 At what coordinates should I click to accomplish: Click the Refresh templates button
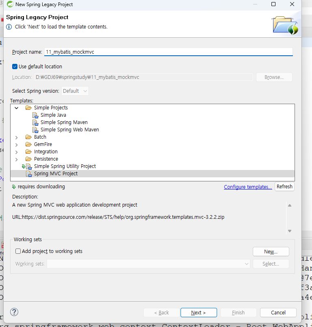coord(284,186)
